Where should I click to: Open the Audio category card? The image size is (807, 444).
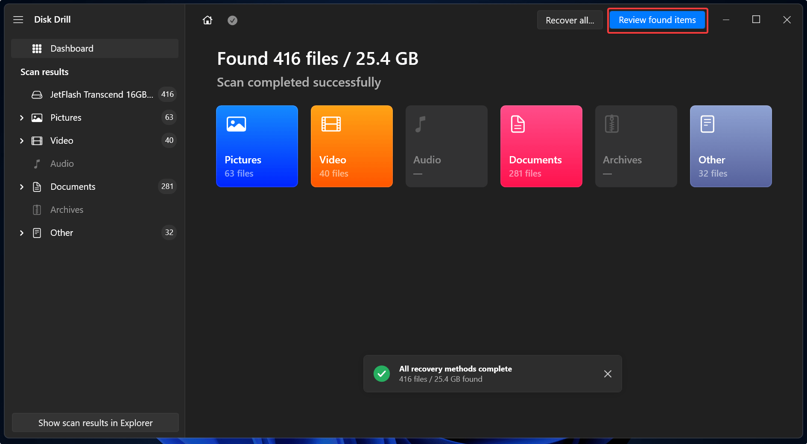coord(447,146)
